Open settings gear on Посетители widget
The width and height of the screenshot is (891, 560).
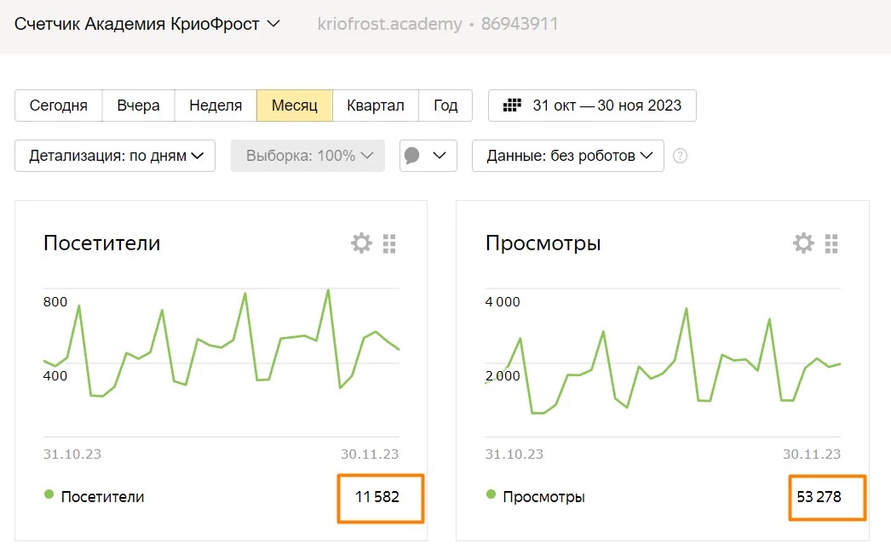pyautogui.click(x=361, y=243)
